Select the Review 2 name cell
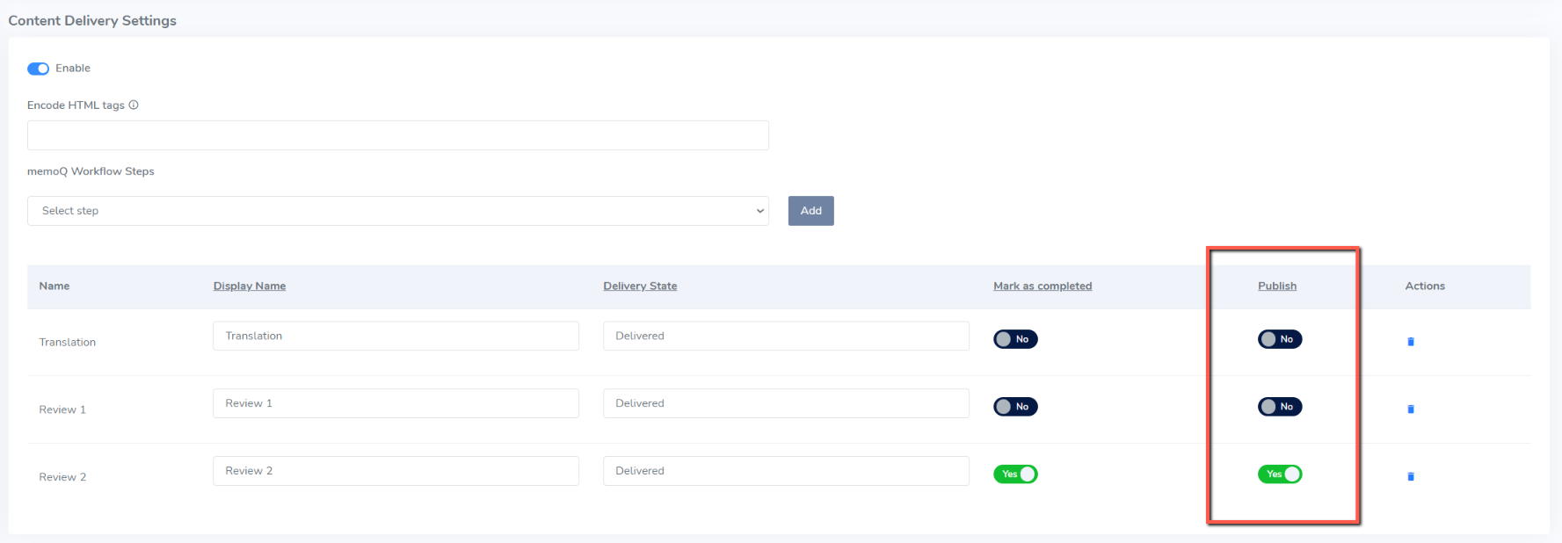This screenshot has width=1562, height=543. [x=62, y=478]
